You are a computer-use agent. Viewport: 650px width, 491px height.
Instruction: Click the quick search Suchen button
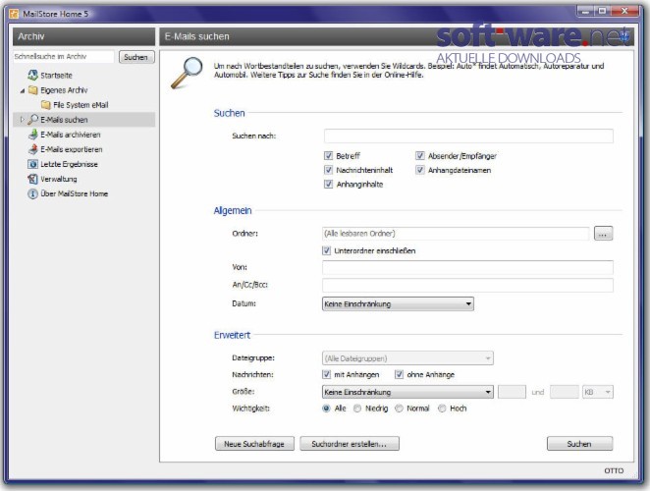coord(136,57)
